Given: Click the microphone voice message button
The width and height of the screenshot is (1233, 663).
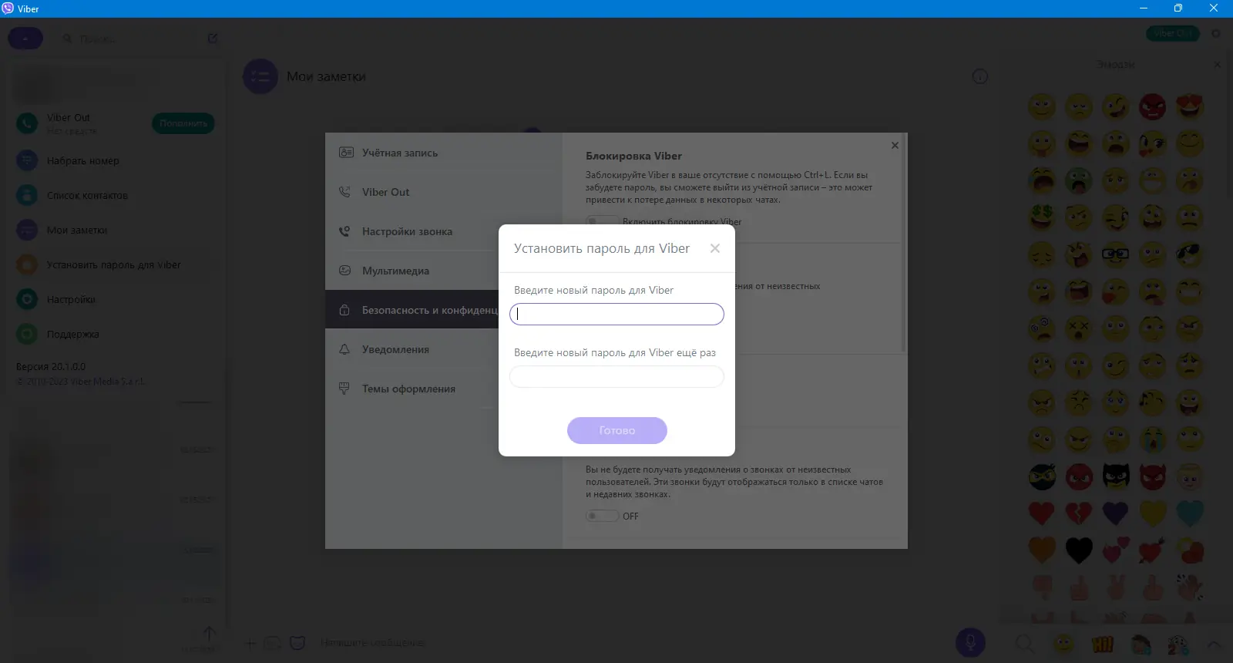Looking at the screenshot, I should (x=970, y=642).
